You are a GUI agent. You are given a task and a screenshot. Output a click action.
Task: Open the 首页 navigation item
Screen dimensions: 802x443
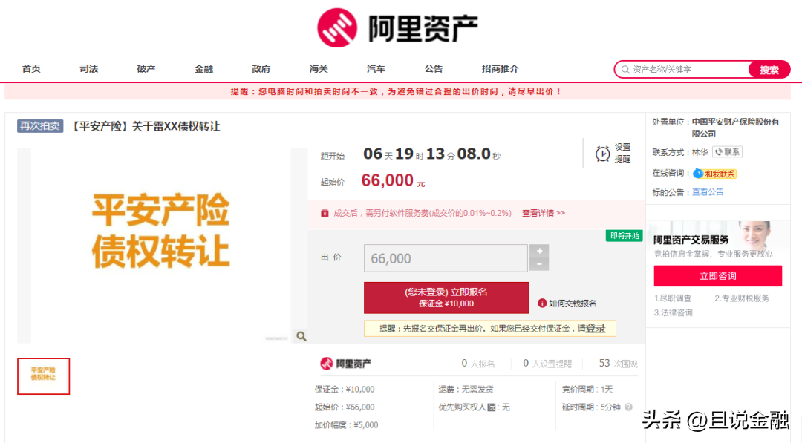pos(31,69)
